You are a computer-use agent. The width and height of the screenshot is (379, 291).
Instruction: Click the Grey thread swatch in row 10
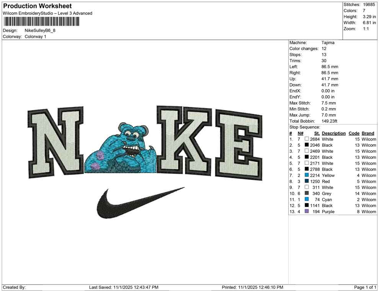point(307,194)
